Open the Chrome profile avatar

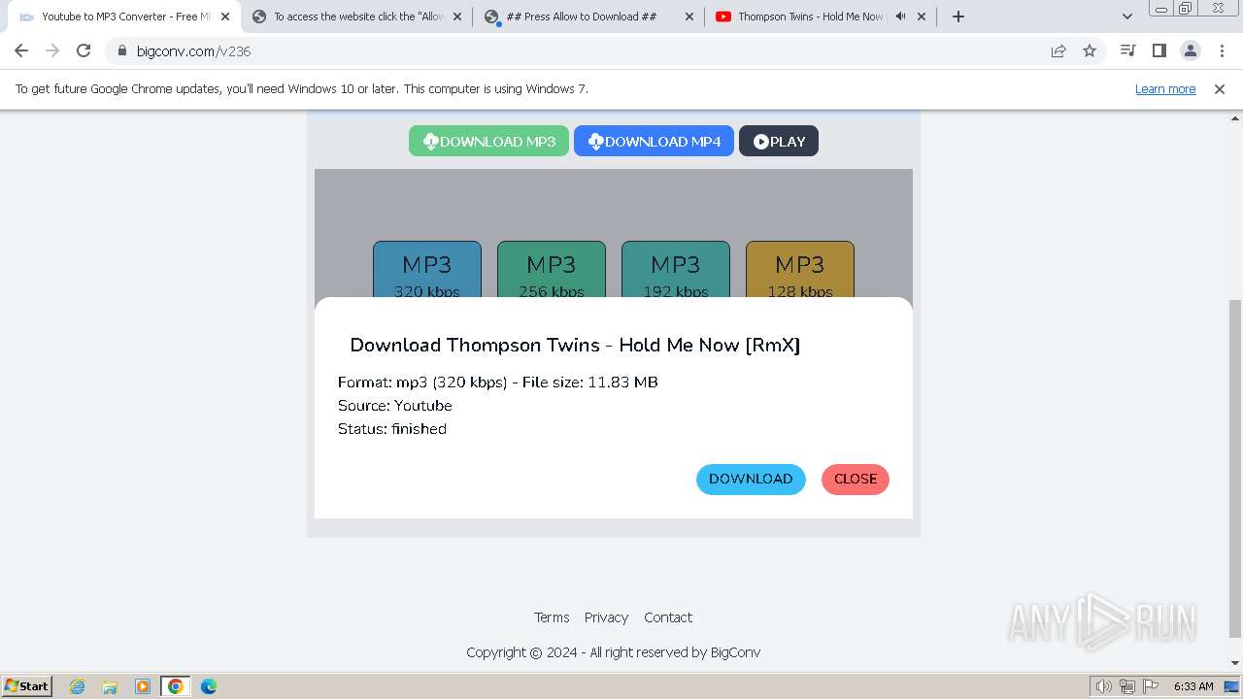tap(1190, 50)
